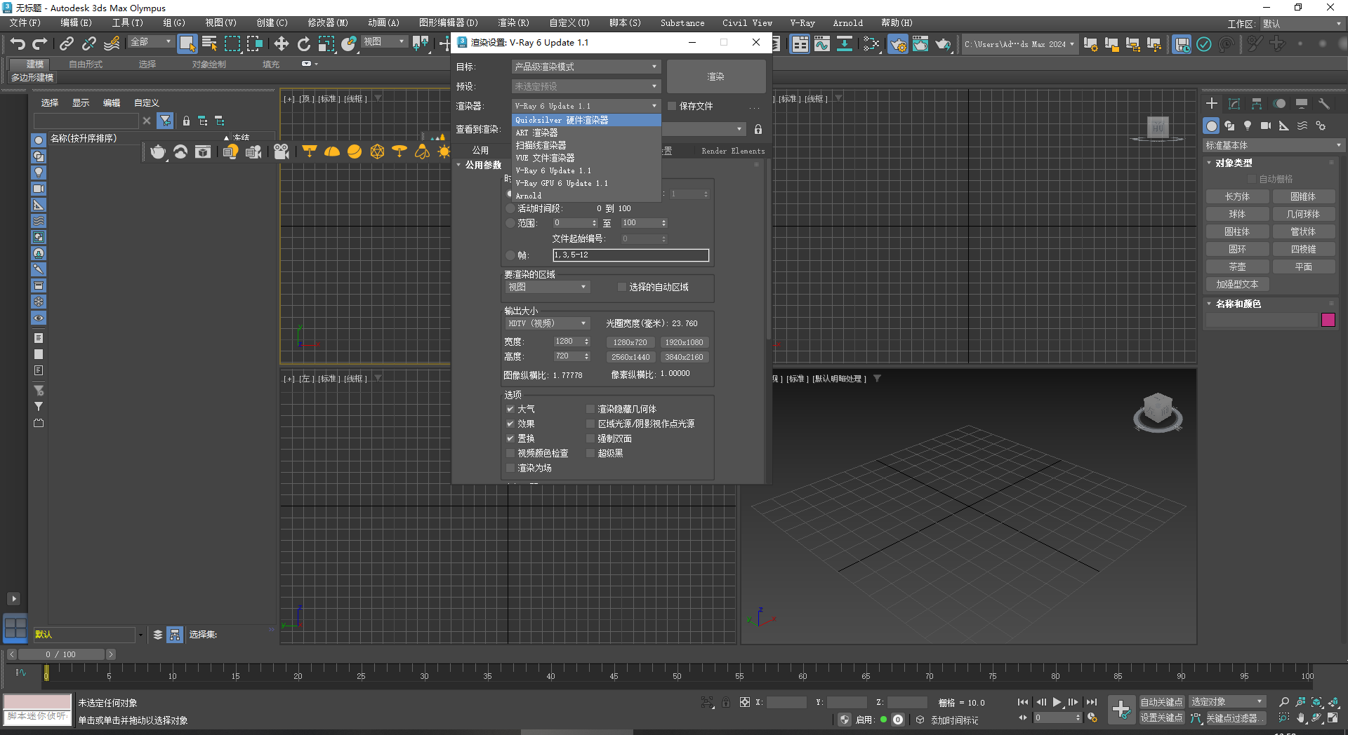The image size is (1348, 735).
Task: Disable the 大气 option
Action: pyautogui.click(x=510, y=408)
